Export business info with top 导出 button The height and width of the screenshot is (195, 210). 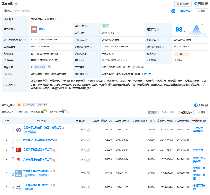(201, 11)
